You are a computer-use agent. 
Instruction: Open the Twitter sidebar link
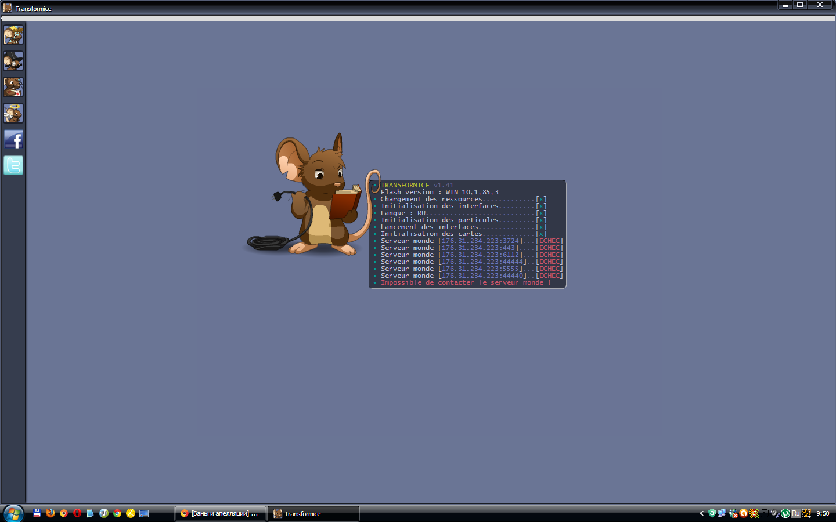coord(13,165)
